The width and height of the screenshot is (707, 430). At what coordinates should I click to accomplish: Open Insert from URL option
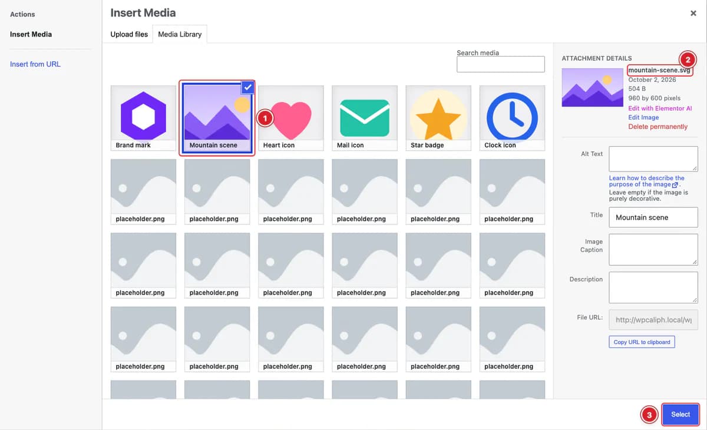click(35, 64)
